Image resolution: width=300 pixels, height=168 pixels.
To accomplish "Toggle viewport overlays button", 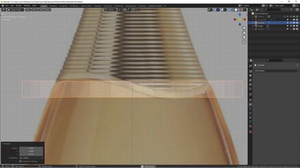I will click(x=222, y=10).
